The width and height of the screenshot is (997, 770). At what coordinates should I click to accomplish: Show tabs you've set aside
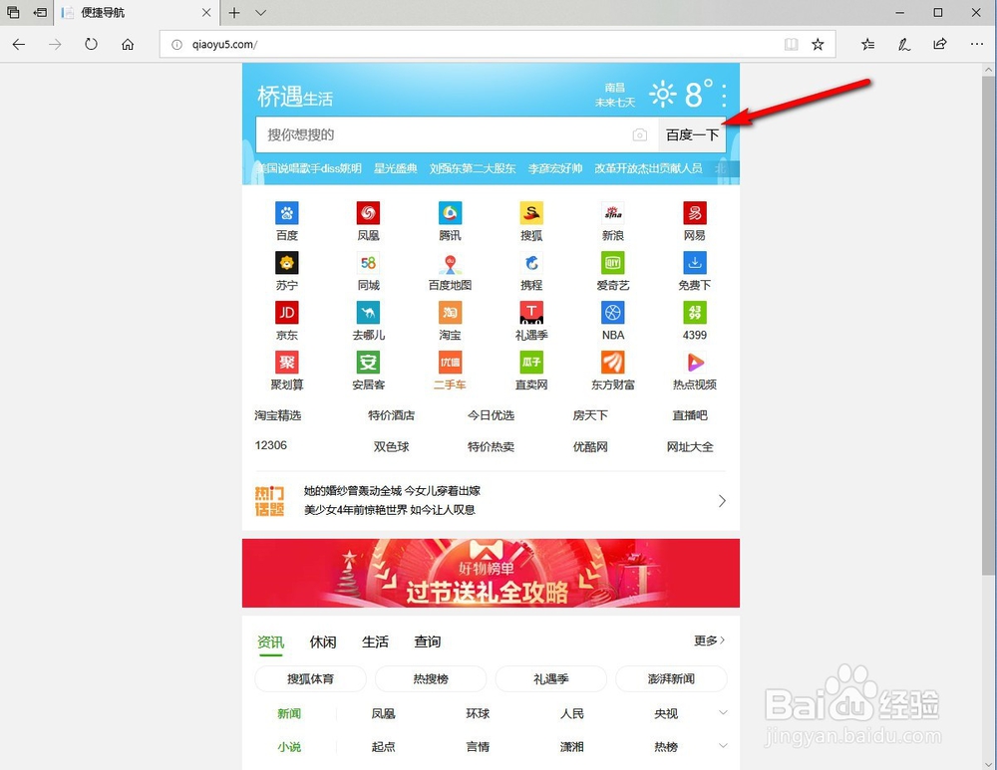coord(13,12)
